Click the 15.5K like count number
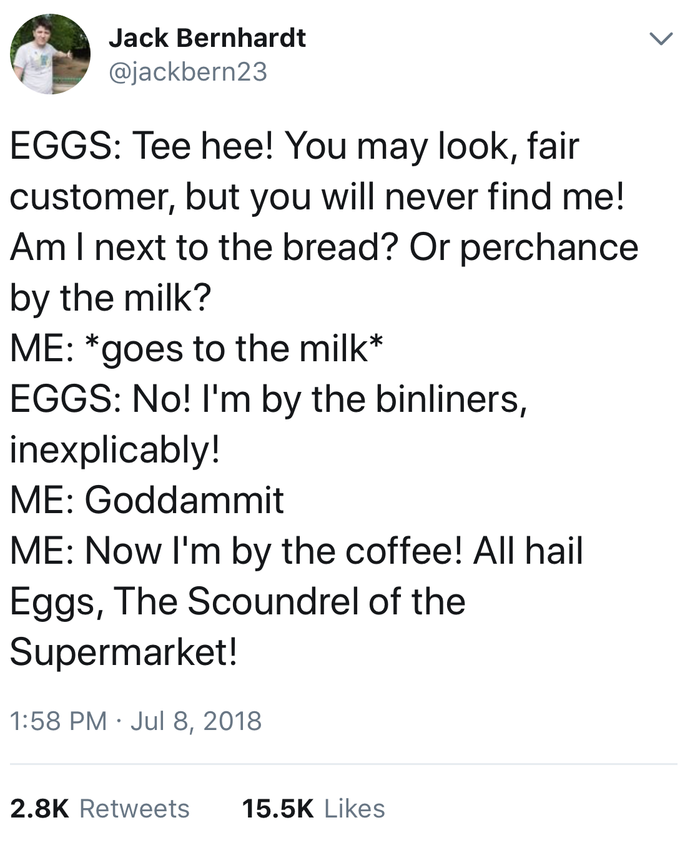 point(278,808)
